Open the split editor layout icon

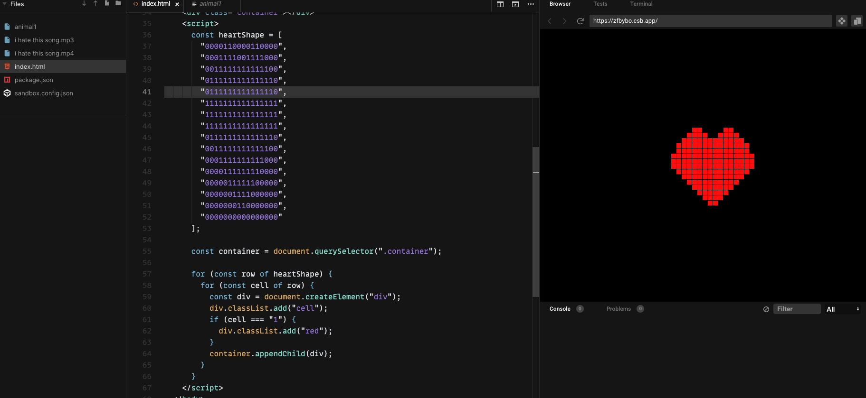click(x=500, y=4)
